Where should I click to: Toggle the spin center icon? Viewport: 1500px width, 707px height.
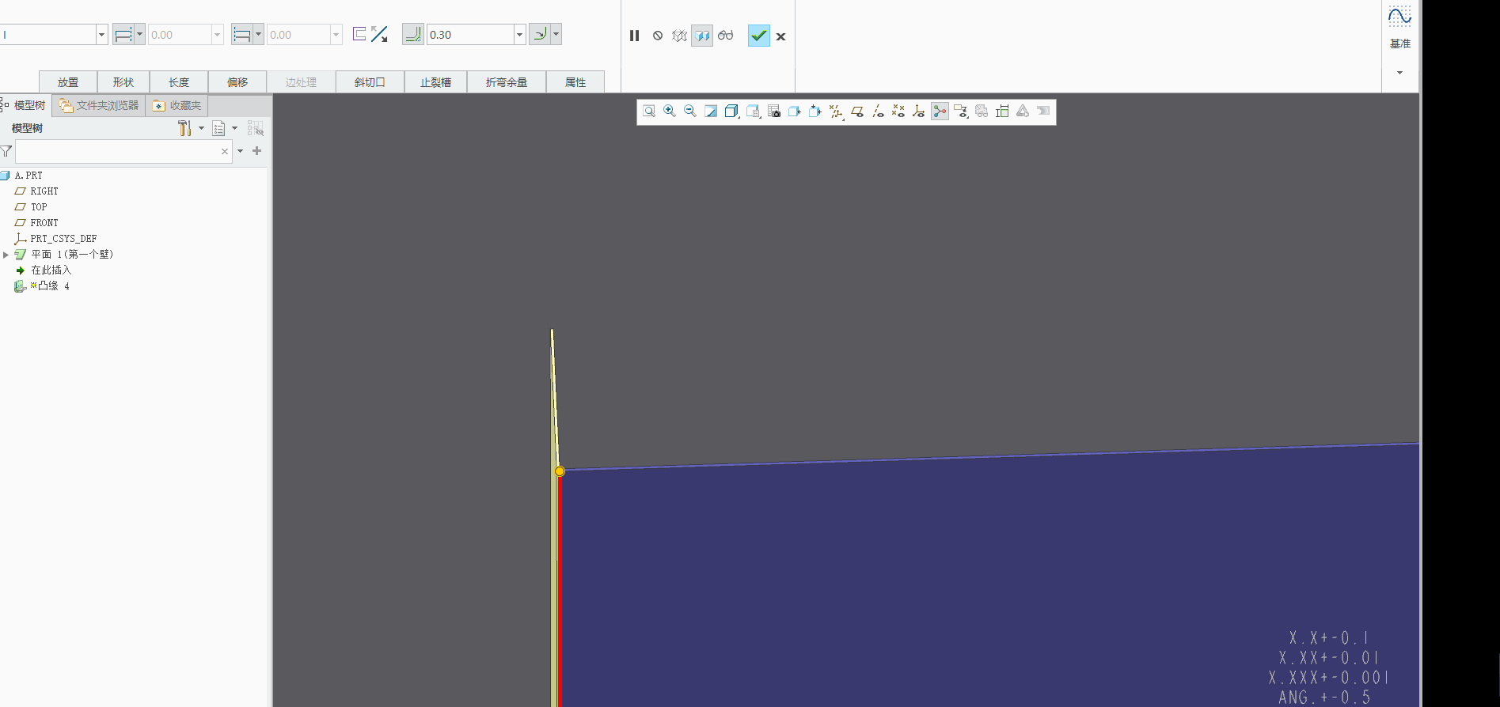[x=940, y=112]
